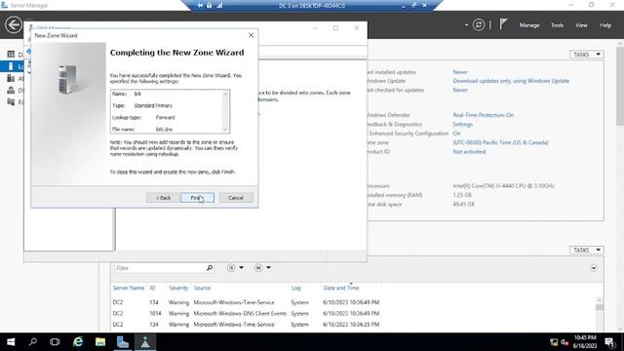Navigate back in Server Manager

coord(14,24)
